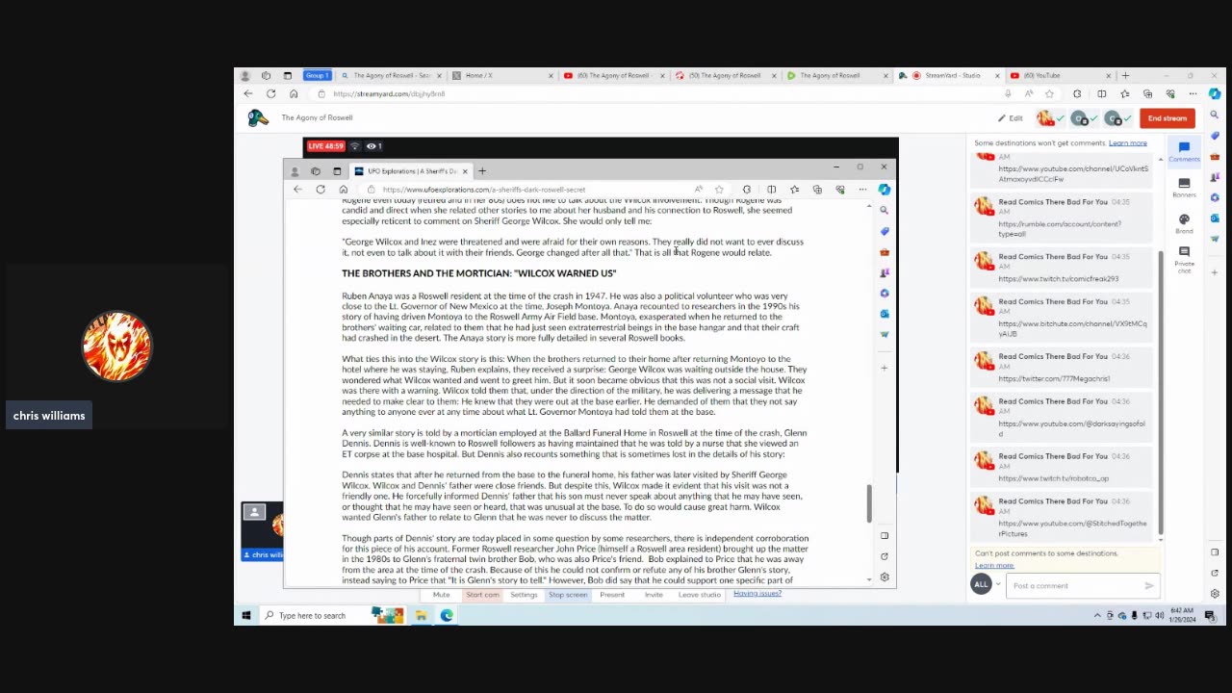Click Leave studio

(x=699, y=595)
